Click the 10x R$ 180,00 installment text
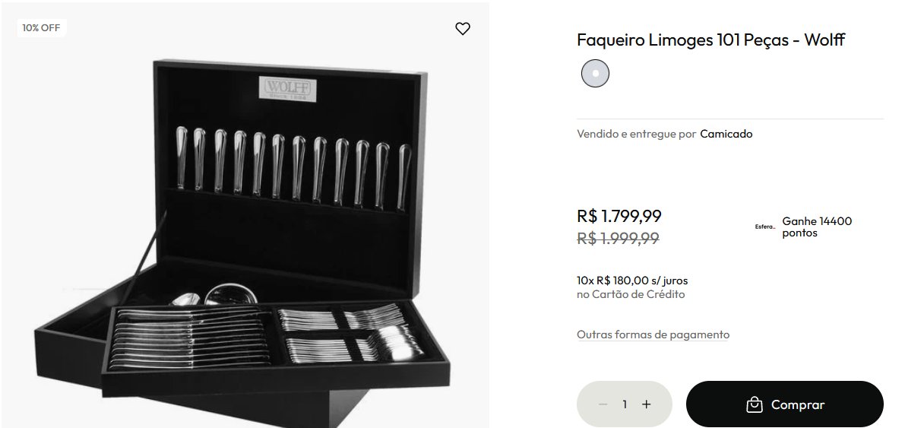The image size is (905, 428). click(632, 281)
